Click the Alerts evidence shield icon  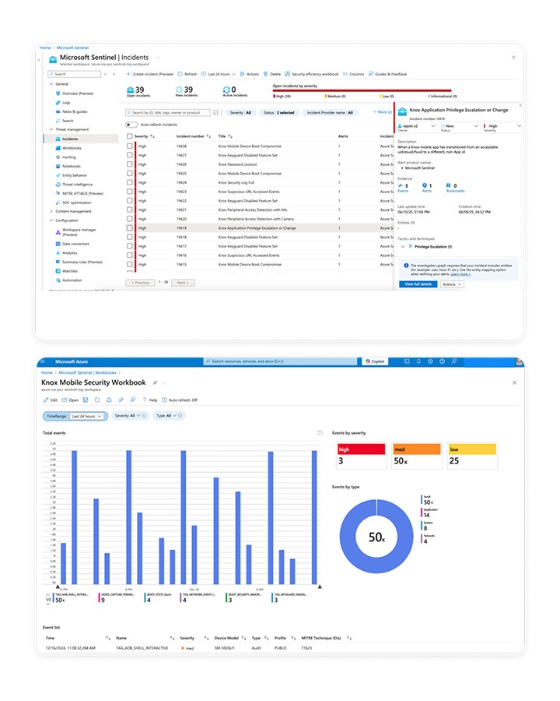(424, 185)
